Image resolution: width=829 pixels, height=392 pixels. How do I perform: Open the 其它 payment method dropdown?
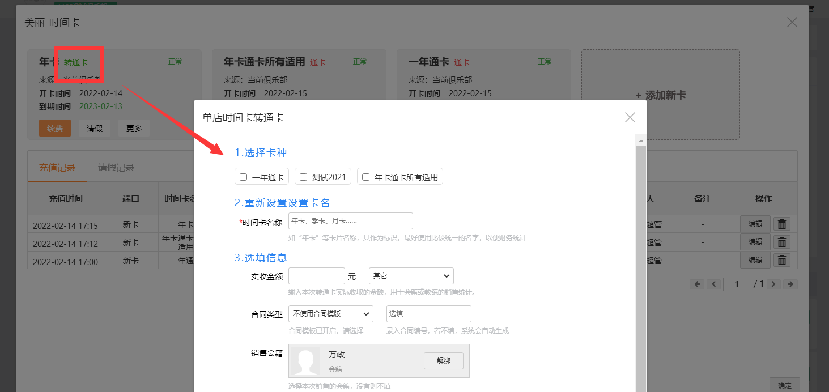(411, 276)
